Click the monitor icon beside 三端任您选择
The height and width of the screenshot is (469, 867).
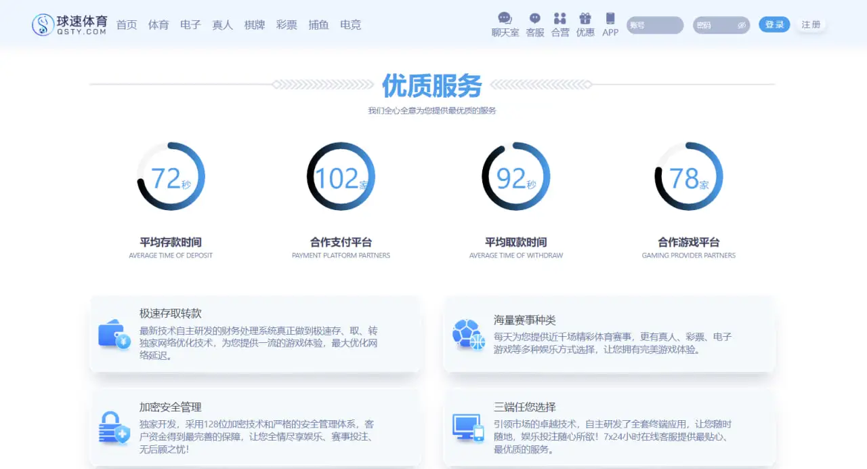(x=469, y=428)
